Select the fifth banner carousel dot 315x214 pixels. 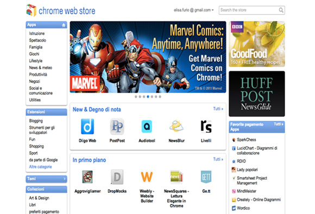[x=152, y=97]
